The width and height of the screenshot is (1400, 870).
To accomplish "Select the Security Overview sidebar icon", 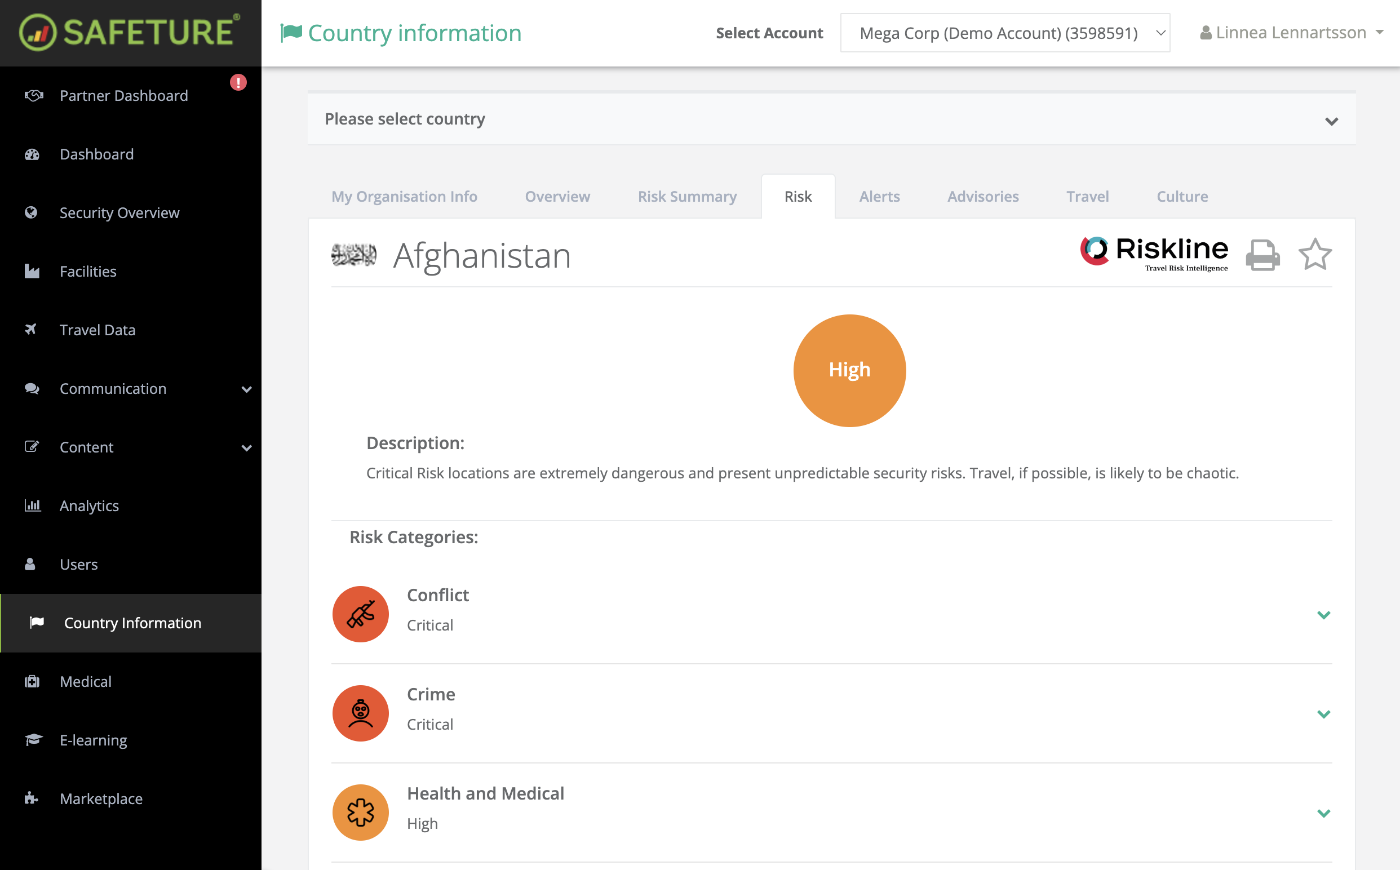I will pyautogui.click(x=32, y=212).
